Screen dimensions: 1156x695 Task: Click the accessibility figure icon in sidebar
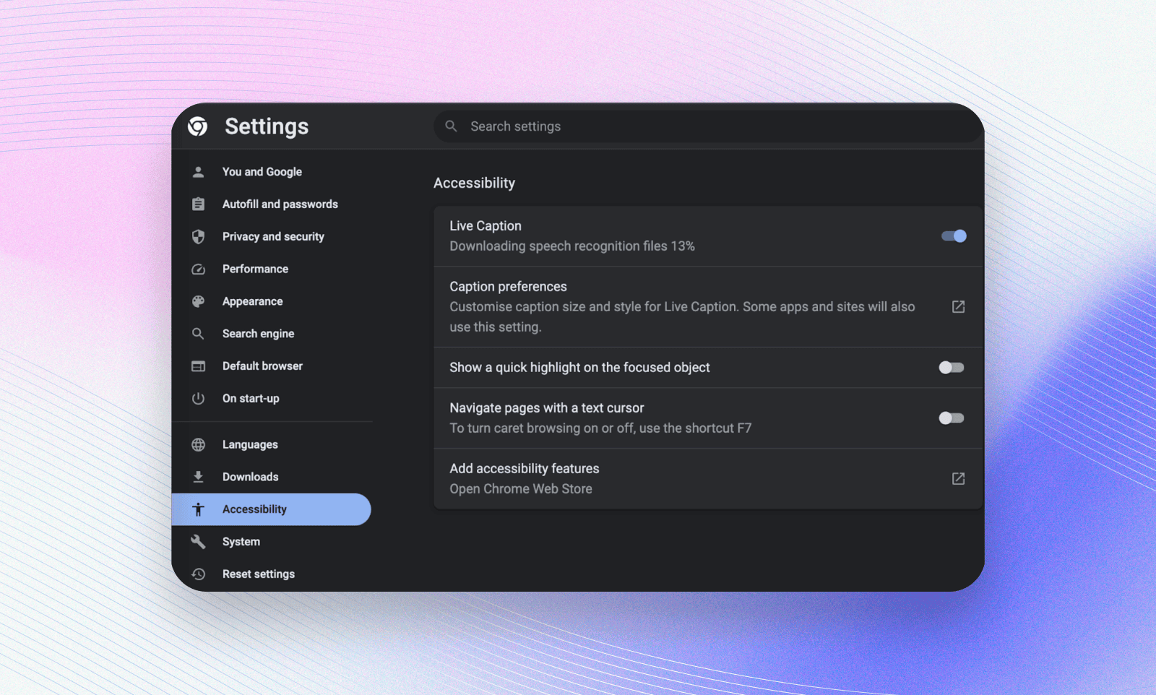tap(198, 509)
